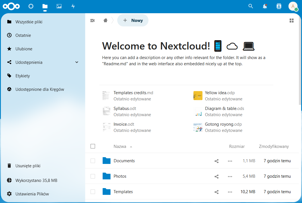Open Wszystkie pliki in sidebar
Screen dimensions: 302x203
tap(43, 22)
